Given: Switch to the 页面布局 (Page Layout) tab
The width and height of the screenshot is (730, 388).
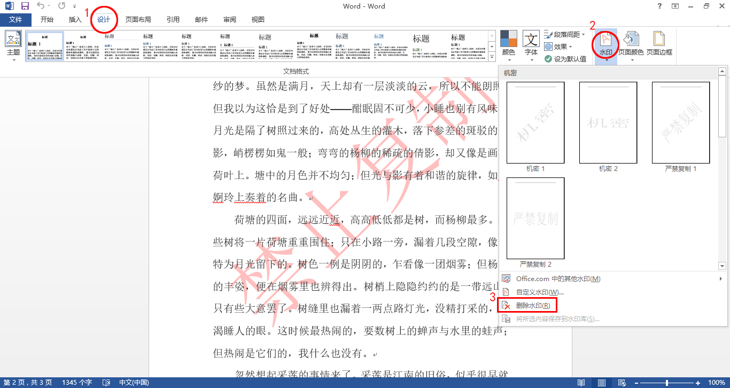Looking at the screenshot, I should tap(138, 20).
